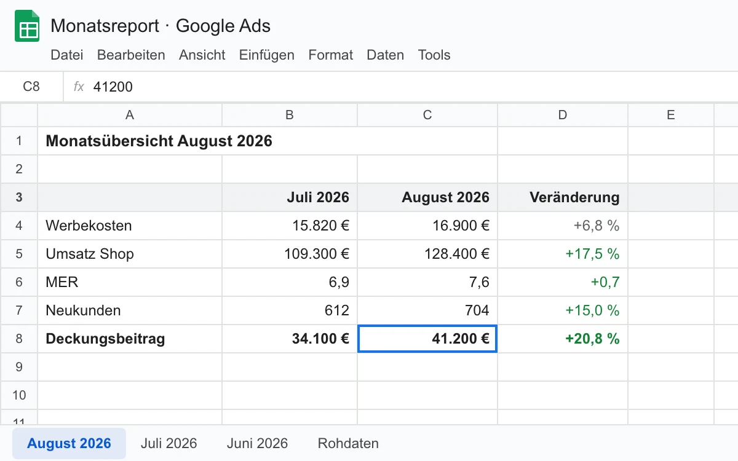Select column B header
Image resolution: width=738 pixels, height=461 pixels.
click(290, 115)
